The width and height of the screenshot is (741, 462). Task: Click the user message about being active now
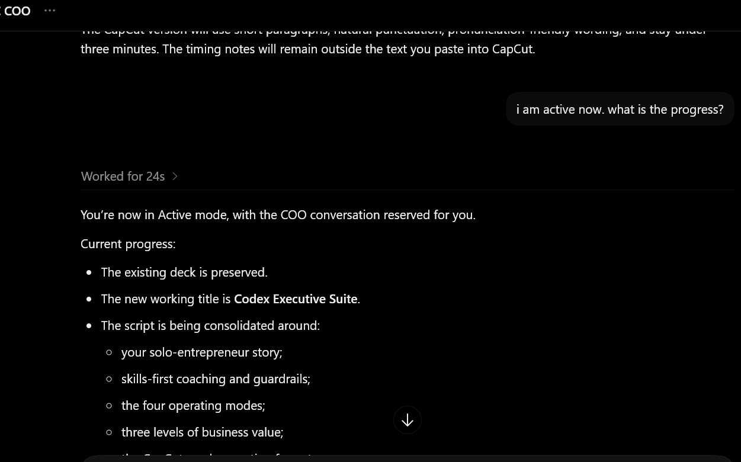tap(620, 109)
